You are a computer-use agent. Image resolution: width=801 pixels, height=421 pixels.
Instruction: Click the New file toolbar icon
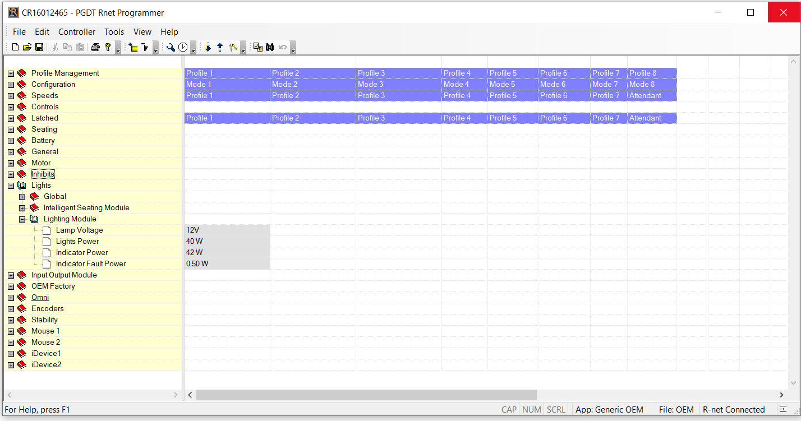pos(16,48)
